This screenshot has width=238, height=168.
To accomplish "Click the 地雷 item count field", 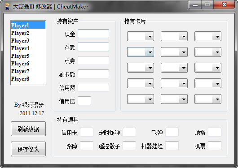I will [x=215, y=132].
